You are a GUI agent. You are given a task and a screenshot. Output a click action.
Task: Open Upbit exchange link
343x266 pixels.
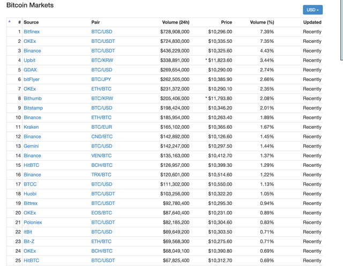pyautogui.click(x=29, y=60)
